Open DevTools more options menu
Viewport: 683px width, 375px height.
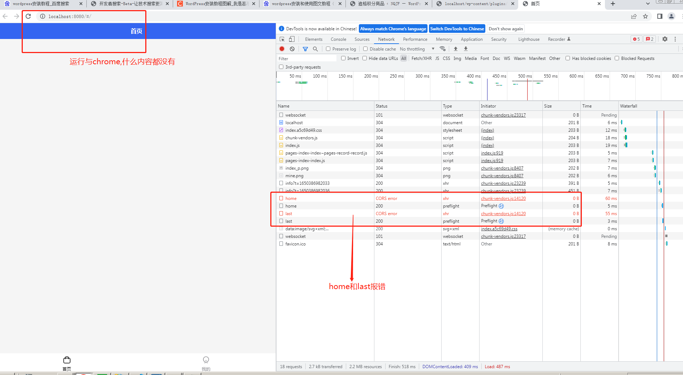(x=675, y=39)
